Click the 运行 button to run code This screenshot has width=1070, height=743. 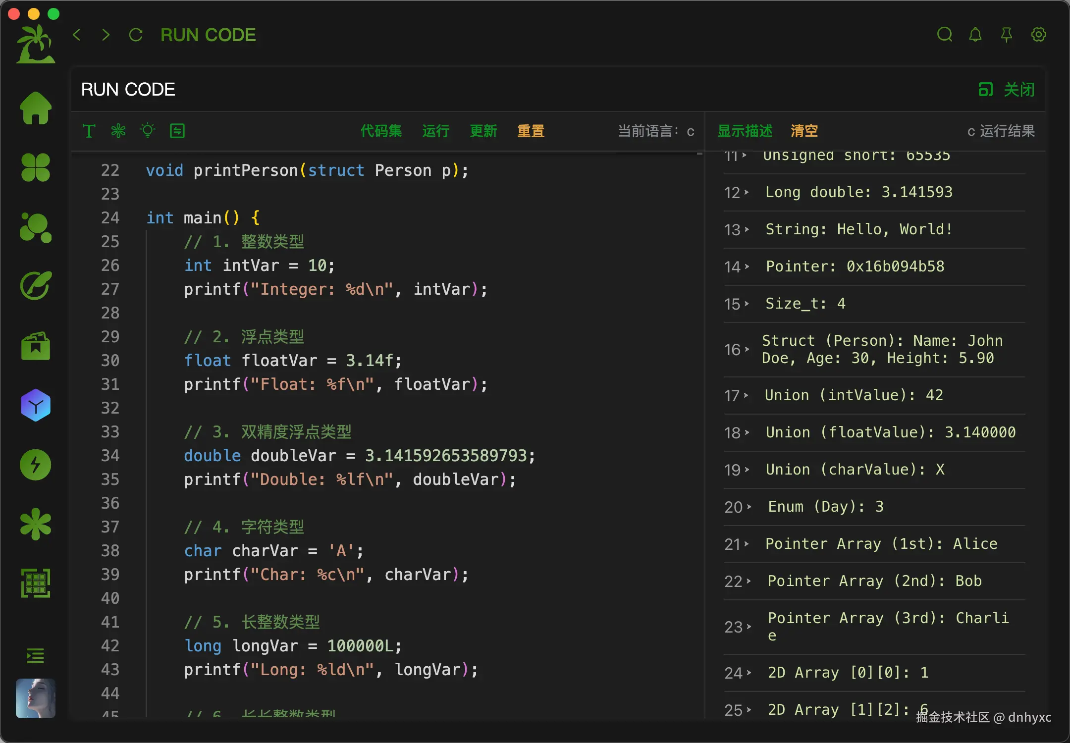tap(435, 131)
